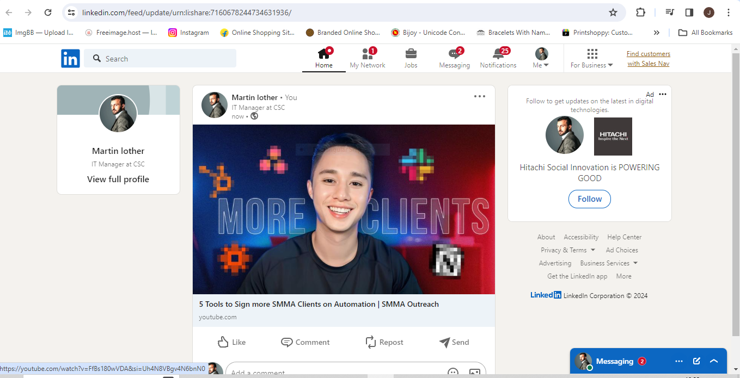Toggle the browser side panel

pos(689,12)
